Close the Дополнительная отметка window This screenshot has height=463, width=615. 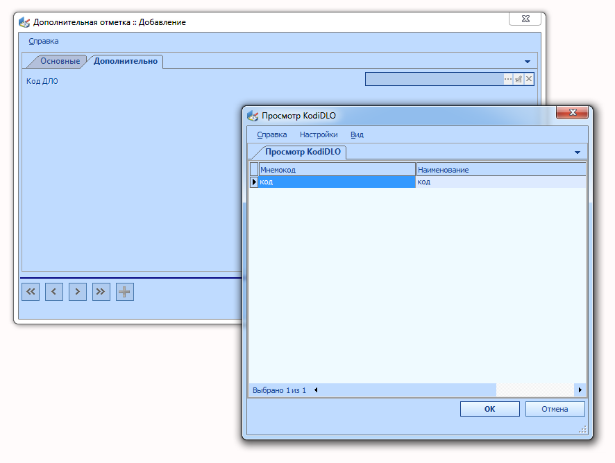pos(525,19)
